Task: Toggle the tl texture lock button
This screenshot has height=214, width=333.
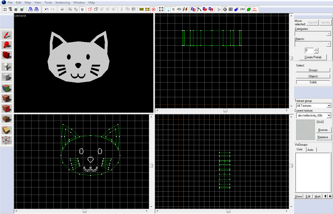Action: (x=173, y=9)
